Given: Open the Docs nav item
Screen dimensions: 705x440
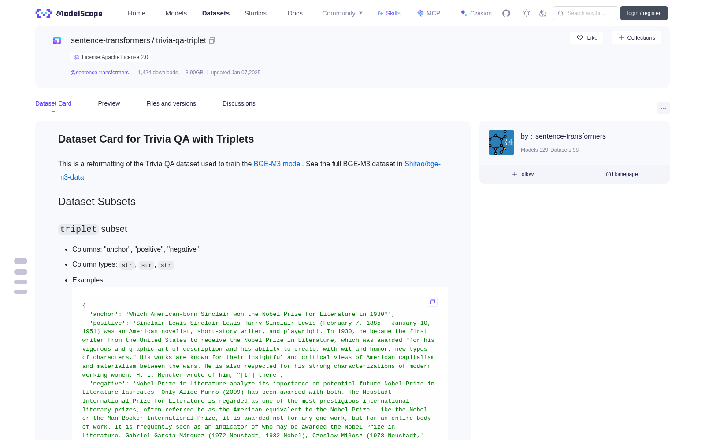Looking at the screenshot, I should 295,13.
